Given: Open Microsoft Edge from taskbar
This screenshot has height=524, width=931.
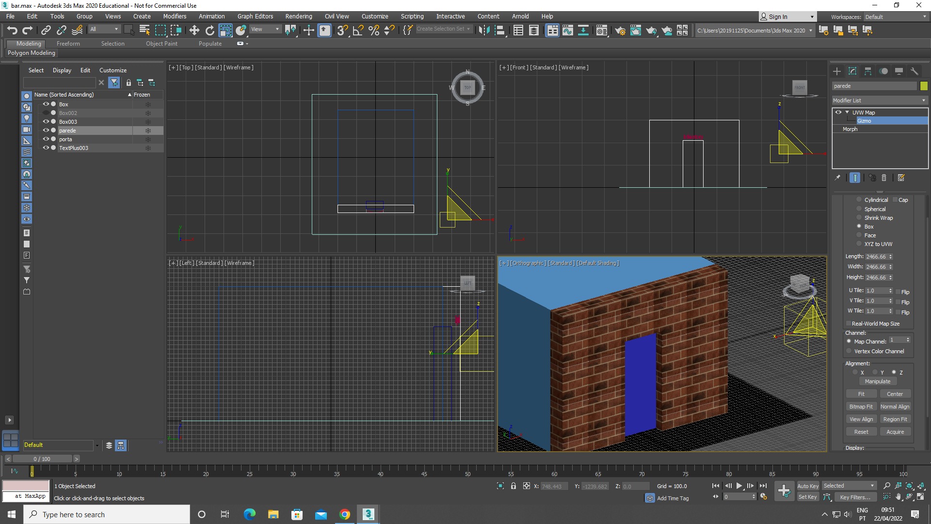Looking at the screenshot, I should pyautogui.click(x=249, y=514).
